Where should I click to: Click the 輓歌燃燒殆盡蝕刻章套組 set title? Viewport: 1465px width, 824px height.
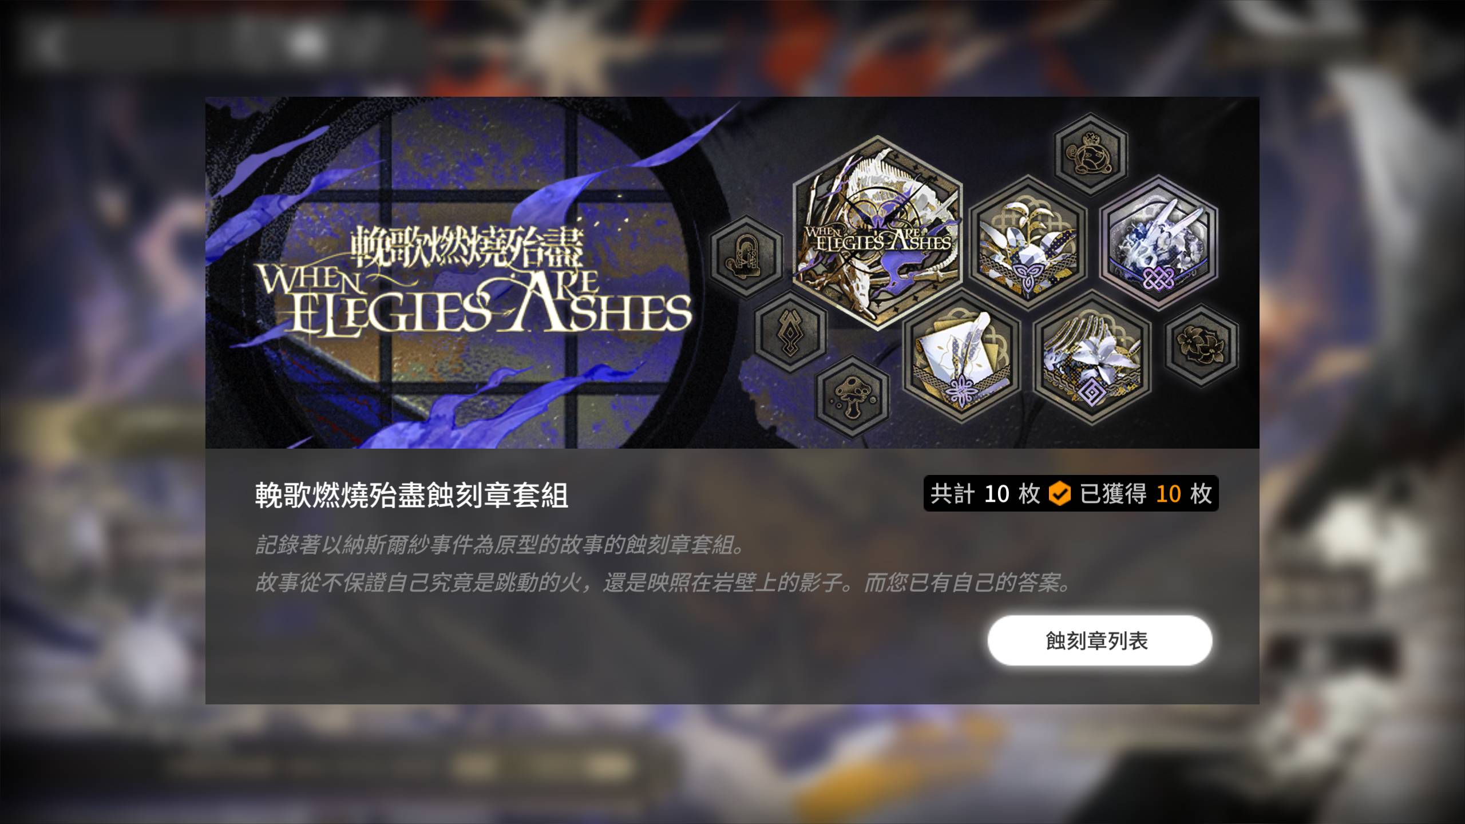pos(411,496)
